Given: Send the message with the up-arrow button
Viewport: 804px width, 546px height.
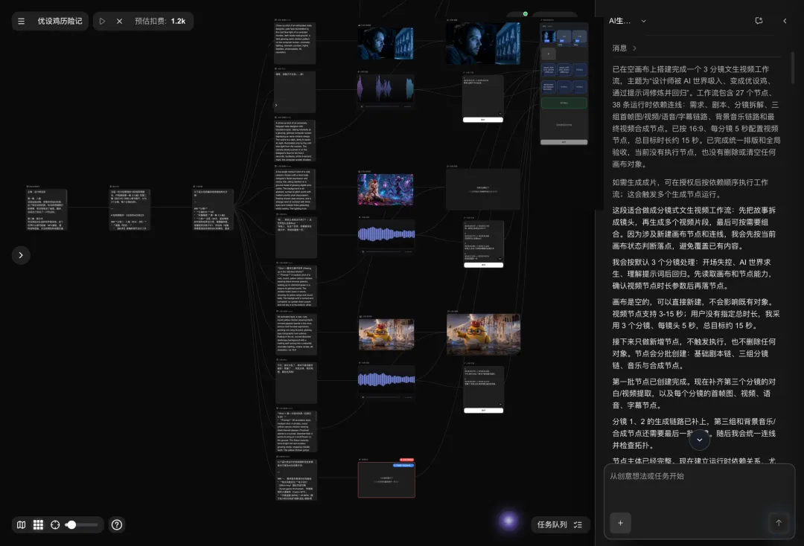Looking at the screenshot, I should (779, 523).
